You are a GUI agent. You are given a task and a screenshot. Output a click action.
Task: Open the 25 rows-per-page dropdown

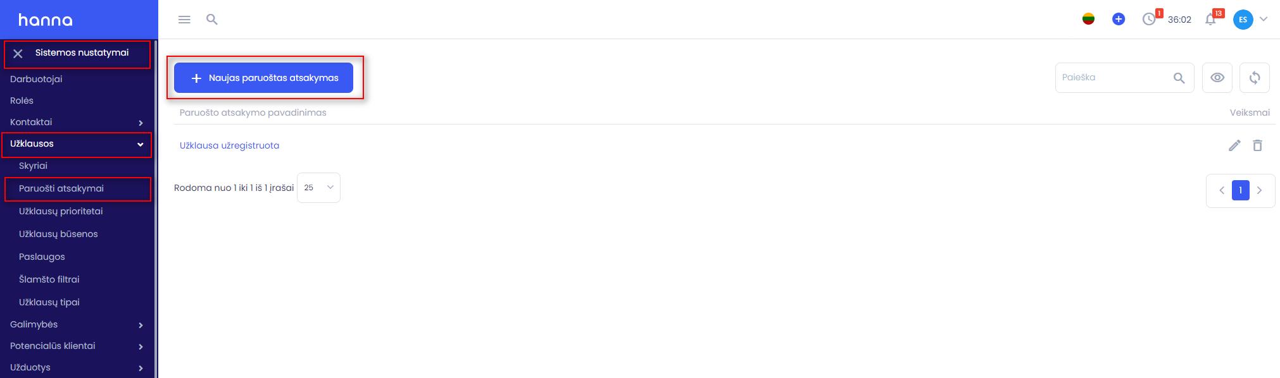(x=318, y=188)
